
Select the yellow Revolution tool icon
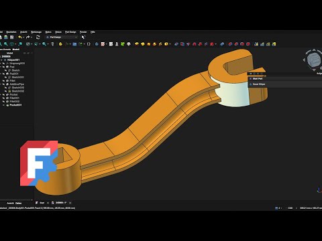143,44
